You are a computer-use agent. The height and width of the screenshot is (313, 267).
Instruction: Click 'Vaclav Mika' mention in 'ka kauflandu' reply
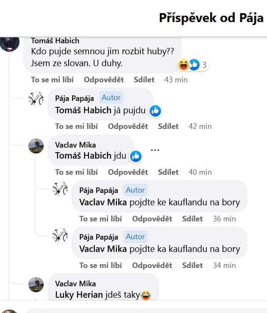[103, 249]
